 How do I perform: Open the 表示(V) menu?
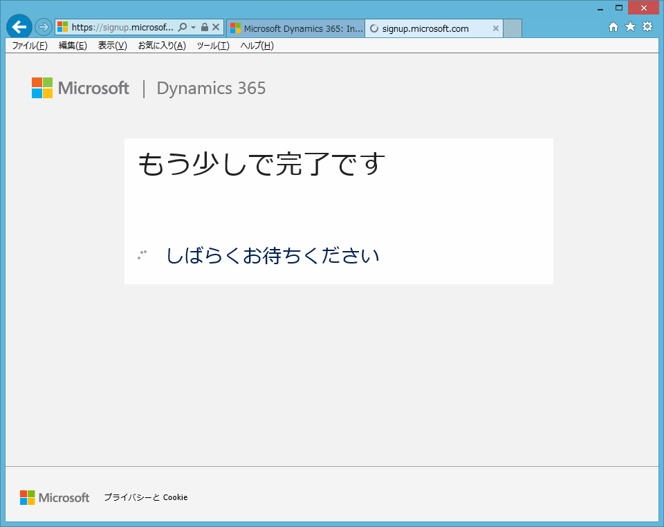[x=113, y=46]
